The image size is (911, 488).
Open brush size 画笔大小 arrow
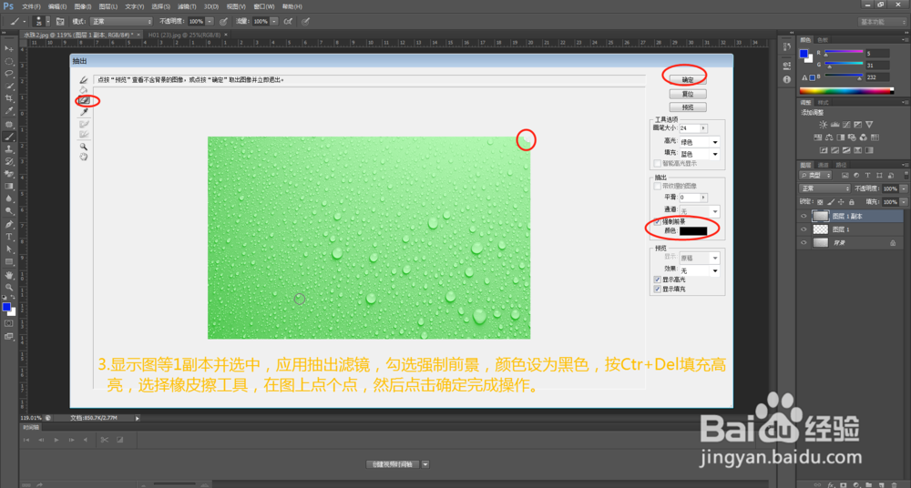pyautogui.click(x=703, y=128)
